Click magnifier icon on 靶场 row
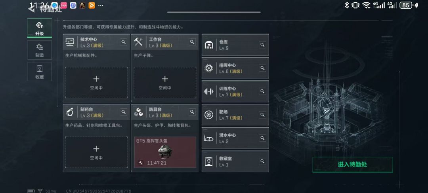Viewport: 428px width, 193px height. click(262, 115)
